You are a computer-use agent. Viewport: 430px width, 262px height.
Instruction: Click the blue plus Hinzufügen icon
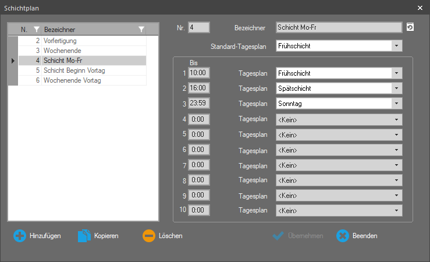click(20, 236)
